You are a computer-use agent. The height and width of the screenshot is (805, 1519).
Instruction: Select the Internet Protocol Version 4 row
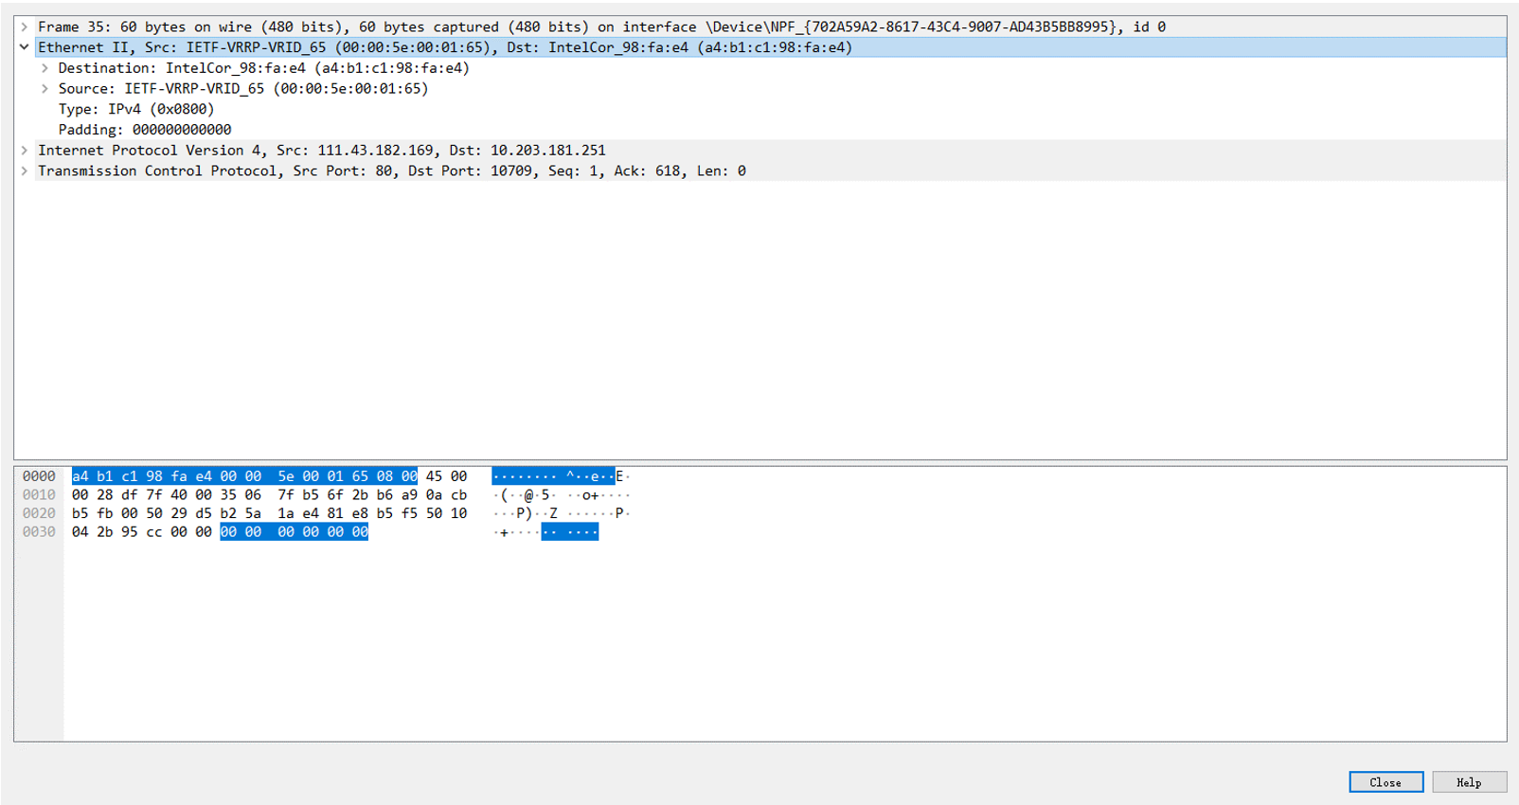771,151
